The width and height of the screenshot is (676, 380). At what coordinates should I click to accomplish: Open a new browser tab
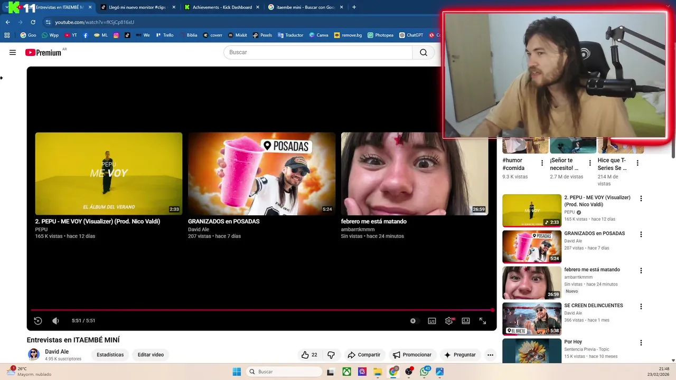(354, 7)
